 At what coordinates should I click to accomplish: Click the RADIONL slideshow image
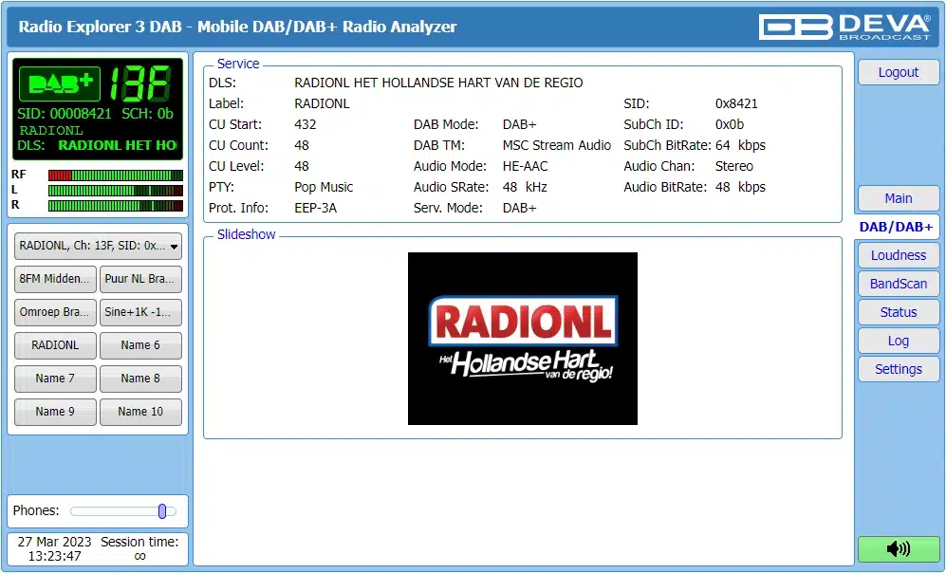523,339
